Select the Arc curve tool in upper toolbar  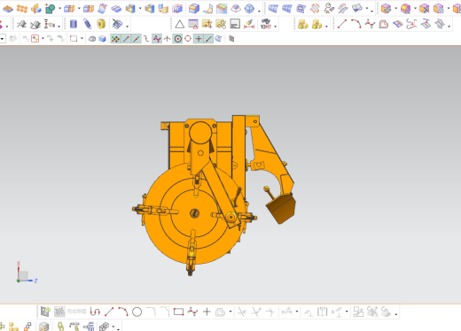[356, 24]
